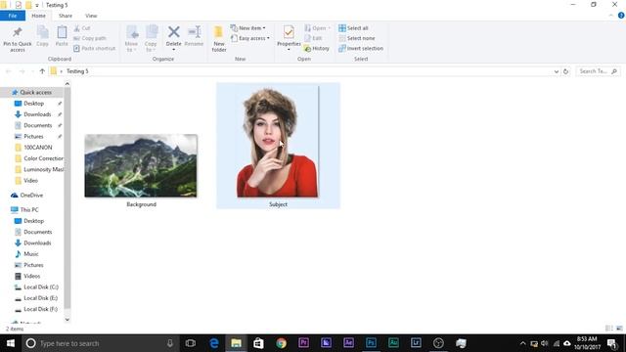
Task: Refresh the current folder
Action: coord(565,71)
